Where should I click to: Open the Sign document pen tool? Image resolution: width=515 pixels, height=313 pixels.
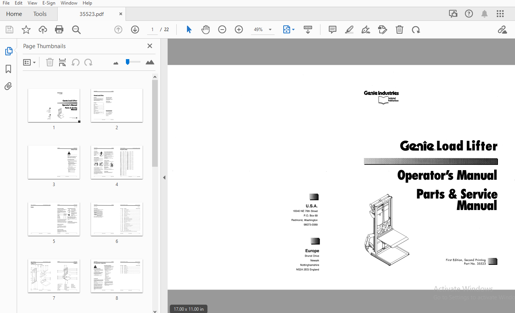pyautogui.click(x=366, y=30)
